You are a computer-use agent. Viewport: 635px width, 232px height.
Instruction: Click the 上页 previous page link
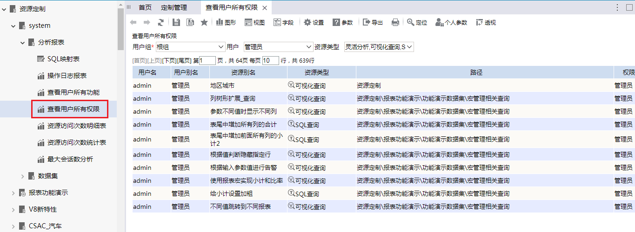coord(154,60)
